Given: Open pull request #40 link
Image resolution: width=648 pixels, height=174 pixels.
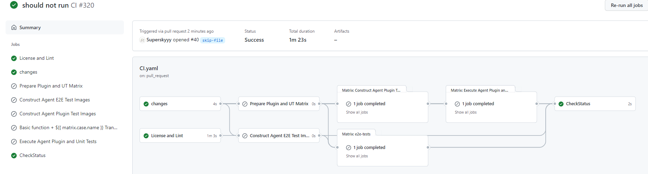Looking at the screenshot, I should (x=195, y=40).
